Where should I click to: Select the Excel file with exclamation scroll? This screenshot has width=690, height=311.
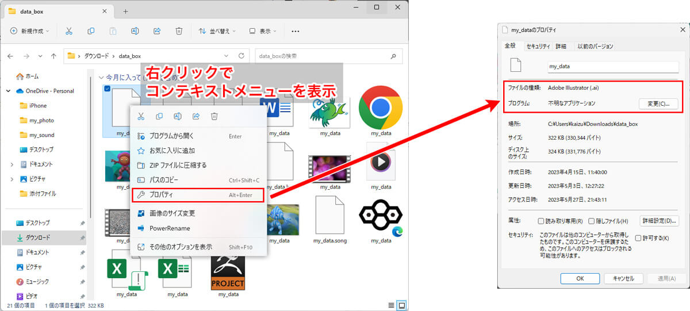click(126, 274)
